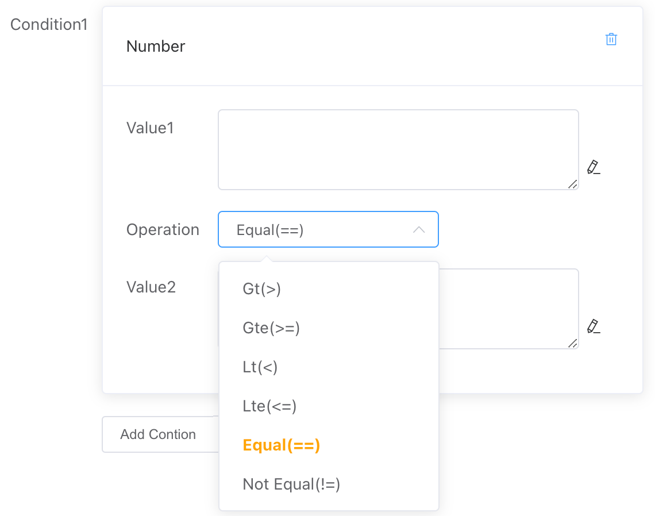Pick the Lt(<) option
The image size is (655, 516).
[x=260, y=367]
